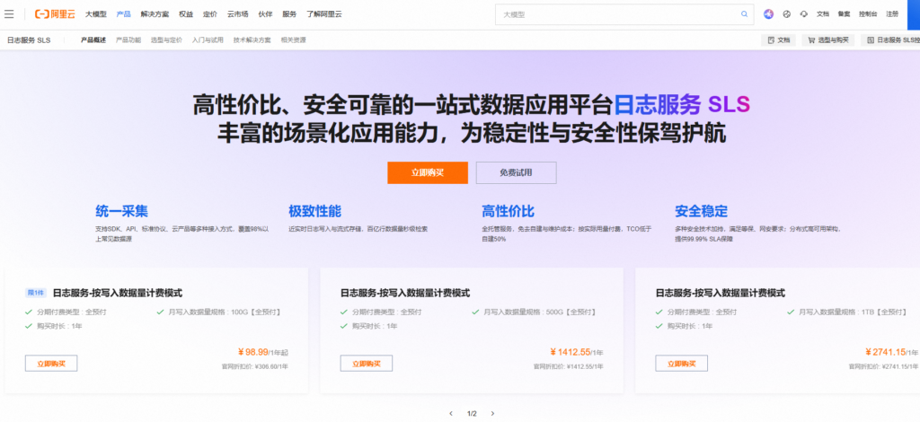Screen dimensions: 920x422
Task: Click the customer support headset icon
Action: tap(804, 14)
